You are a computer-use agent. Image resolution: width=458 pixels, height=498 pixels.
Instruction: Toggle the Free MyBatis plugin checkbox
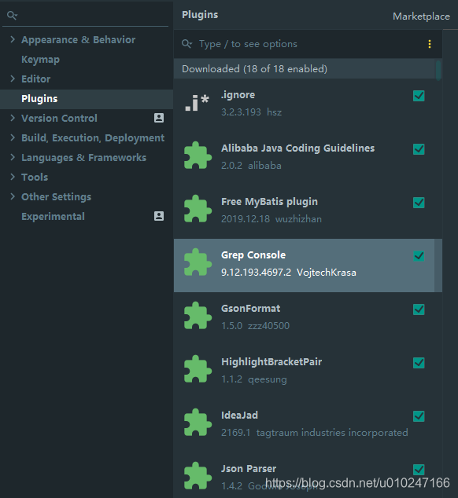point(419,203)
